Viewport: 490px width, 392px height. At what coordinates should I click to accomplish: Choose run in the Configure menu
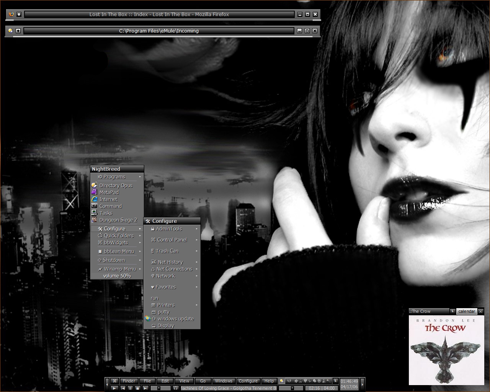[172, 298]
